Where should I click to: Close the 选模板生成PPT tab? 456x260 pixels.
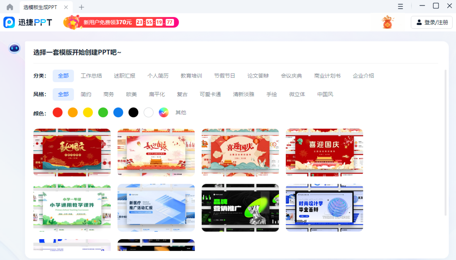pos(66,7)
